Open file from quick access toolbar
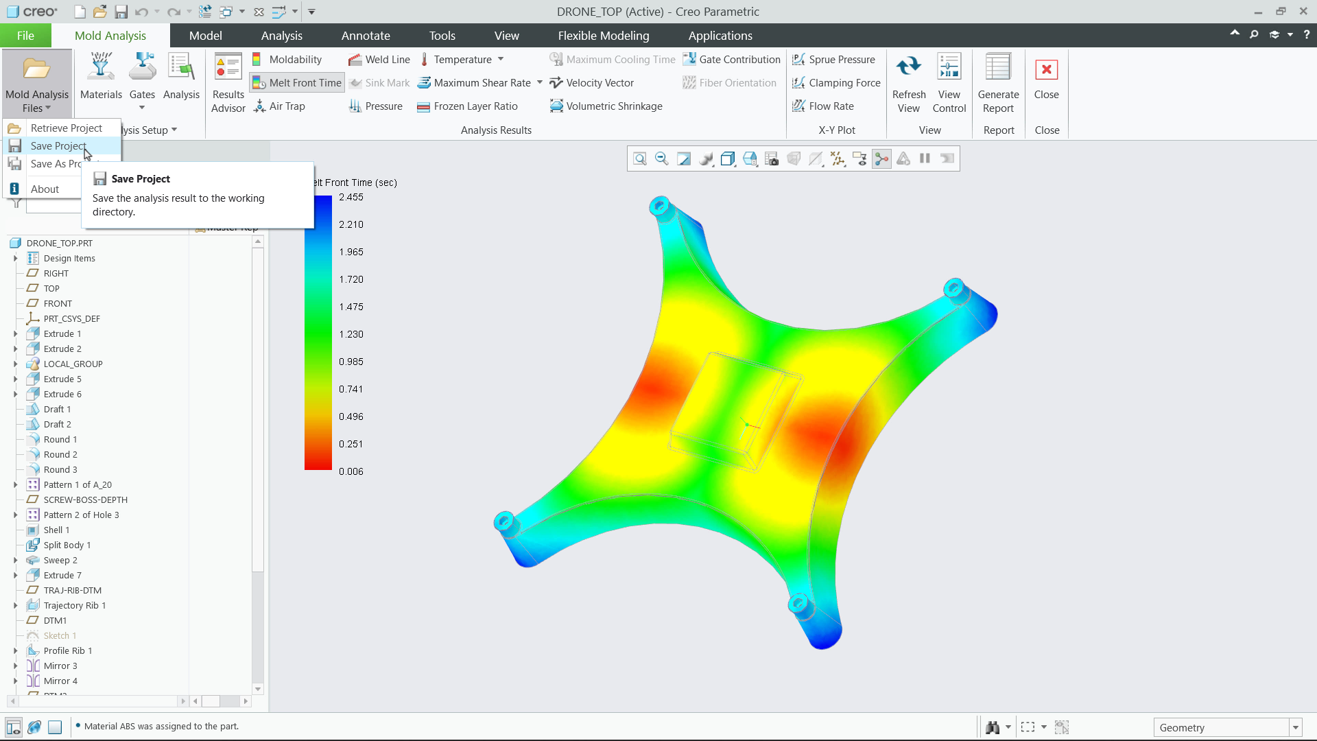The height and width of the screenshot is (741, 1317). click(100, 12)
